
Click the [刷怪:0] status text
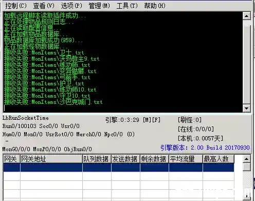[190, 120]
